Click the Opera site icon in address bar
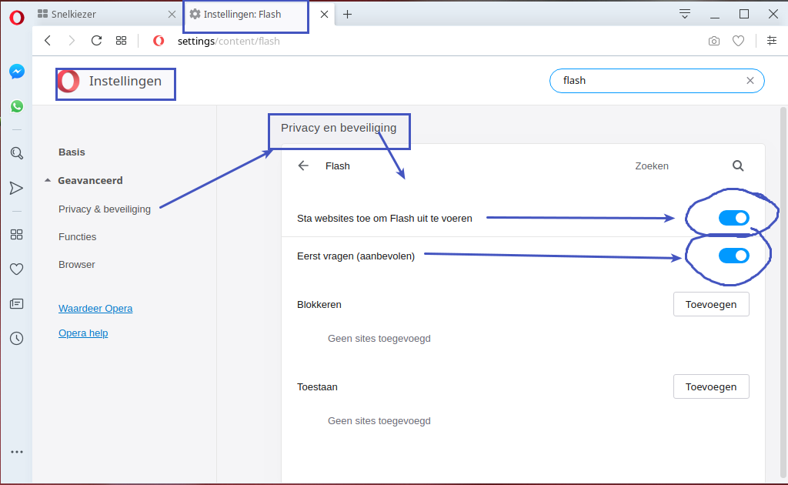Image resolution: width=788 pixels, height=485 pixels. coord(159,41)
